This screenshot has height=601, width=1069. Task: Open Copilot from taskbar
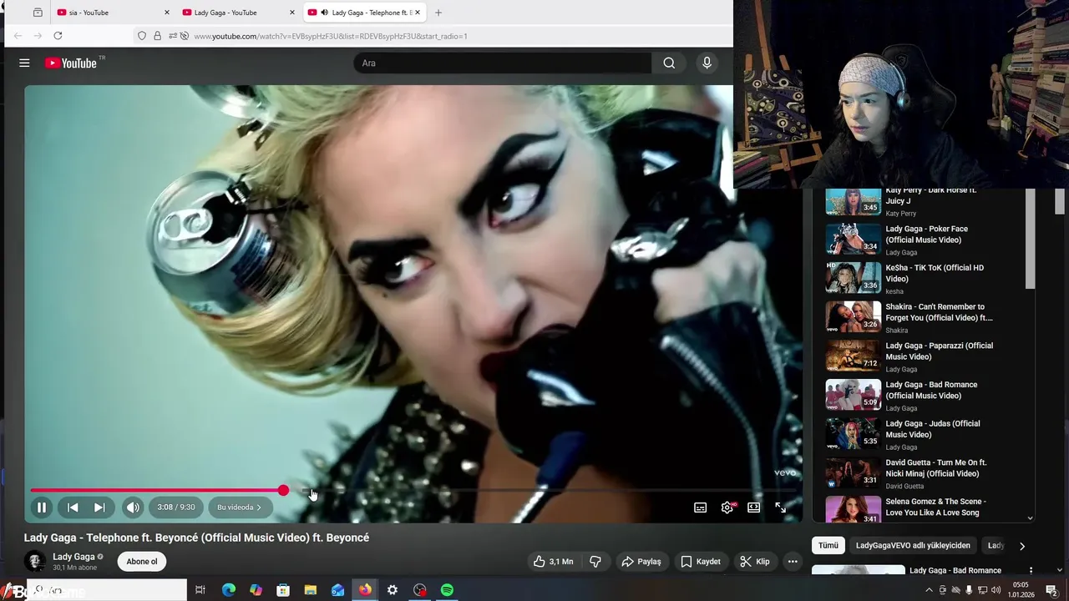click(256, 590)
